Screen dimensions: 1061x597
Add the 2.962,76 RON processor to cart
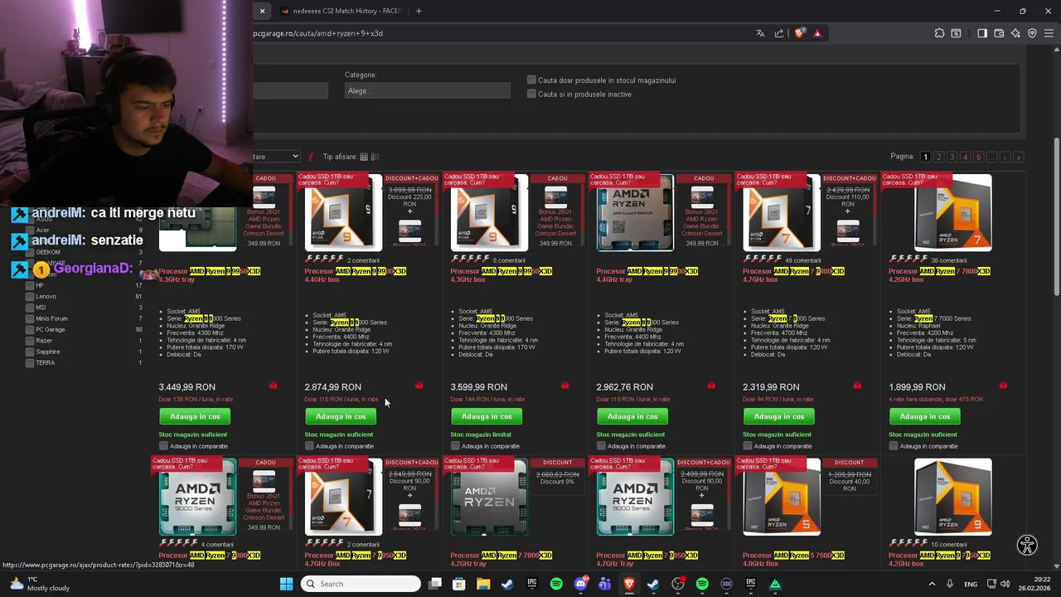pos(632,416)
